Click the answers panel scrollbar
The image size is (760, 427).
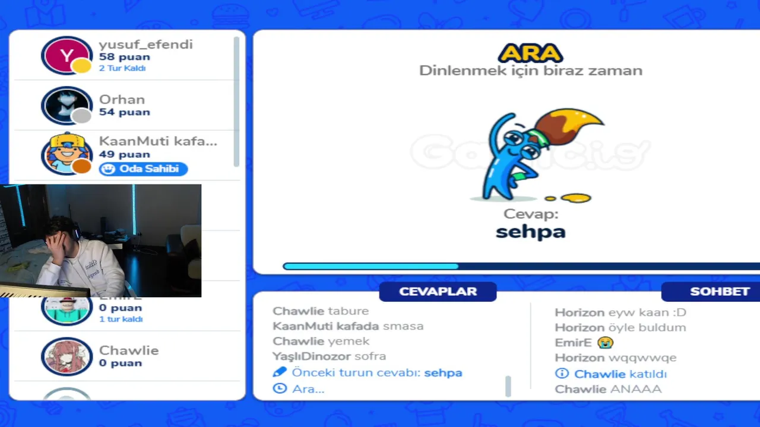pyautogui.click(x=508, y=385)
